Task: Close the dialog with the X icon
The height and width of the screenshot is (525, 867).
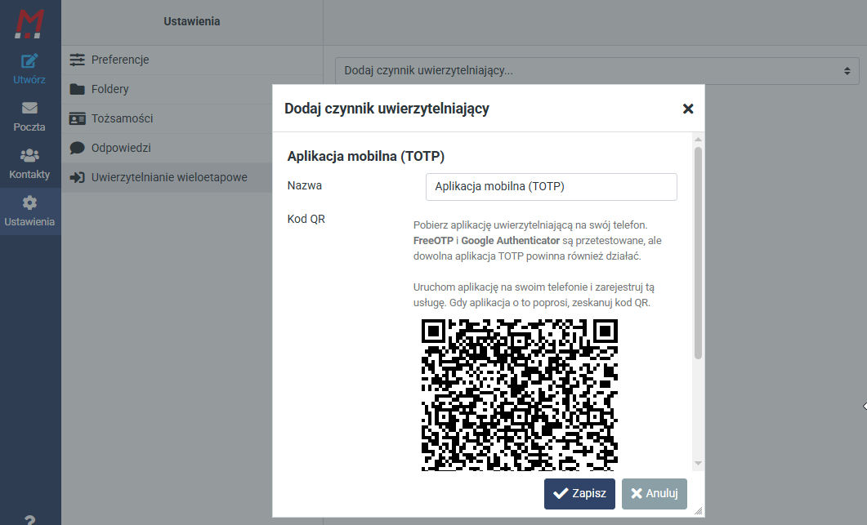Action: click(688, 109)
